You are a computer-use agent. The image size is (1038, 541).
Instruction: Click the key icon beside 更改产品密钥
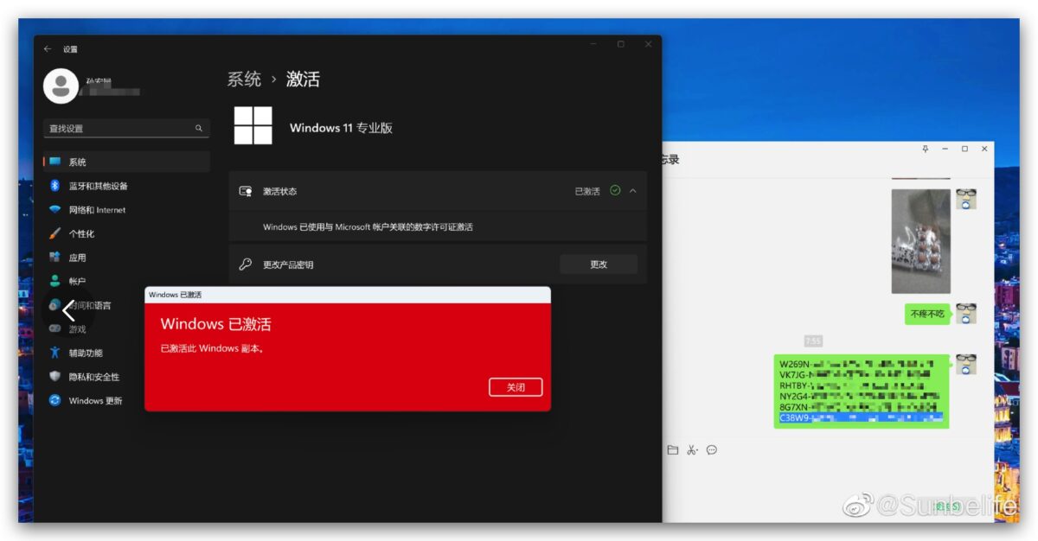coord(246,264)
